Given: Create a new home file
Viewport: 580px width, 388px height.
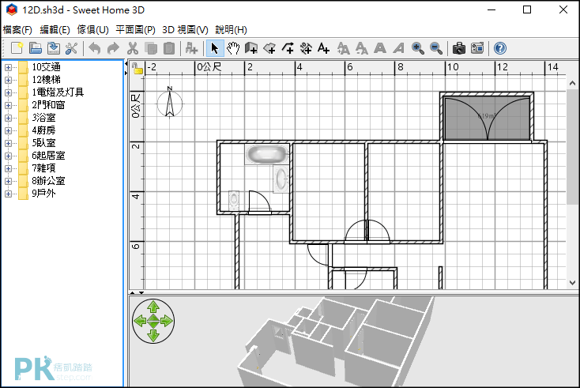Looking at the screenshot, I should click(17, 48).
